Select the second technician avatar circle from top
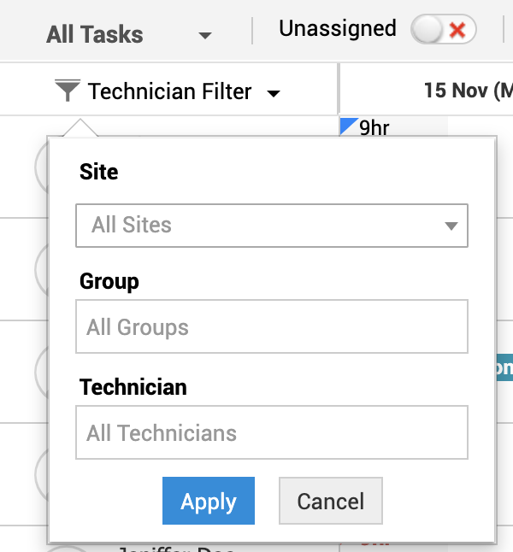The image size is (513, 552). tap(40, 269)
